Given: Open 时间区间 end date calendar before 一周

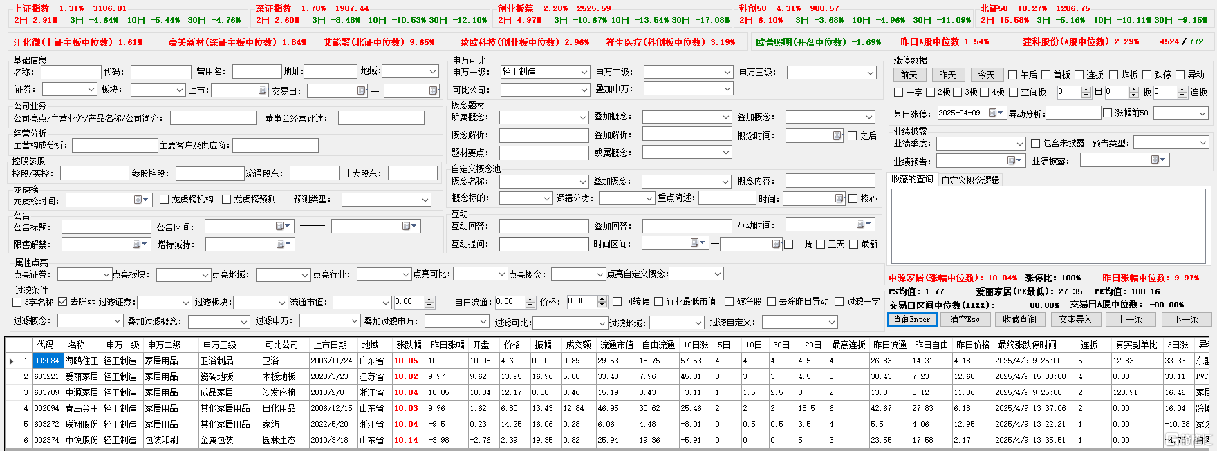Looking at the screenshot, I should [x=776, y=244].
